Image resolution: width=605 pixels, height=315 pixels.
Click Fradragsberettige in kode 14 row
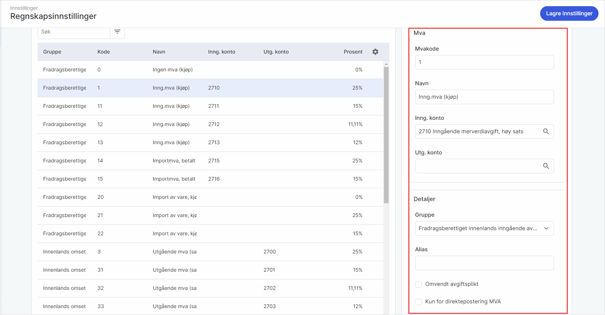point(64,161)
